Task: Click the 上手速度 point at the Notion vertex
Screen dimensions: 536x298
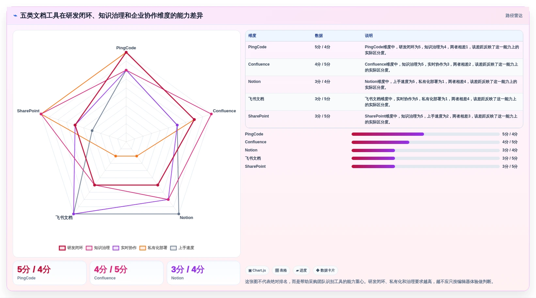Action: pos(179,214)
